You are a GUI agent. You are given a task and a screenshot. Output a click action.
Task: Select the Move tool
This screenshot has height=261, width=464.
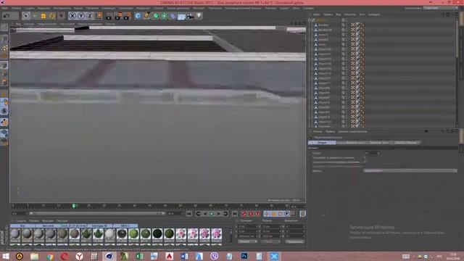pyautogui.click(x=36, y=16)
